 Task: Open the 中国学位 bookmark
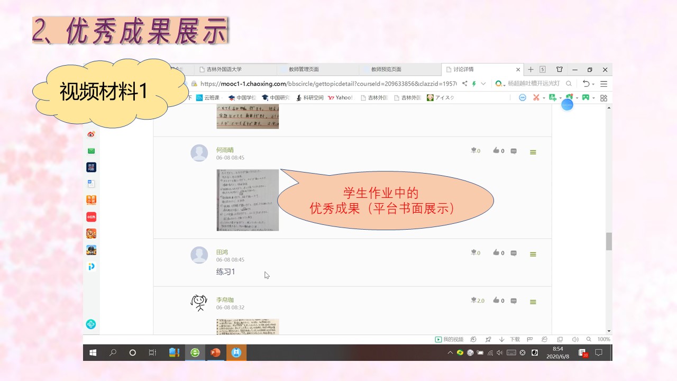(242, 97)
